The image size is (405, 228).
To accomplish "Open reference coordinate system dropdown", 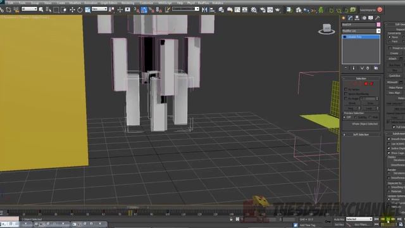I will click(99, 9).
